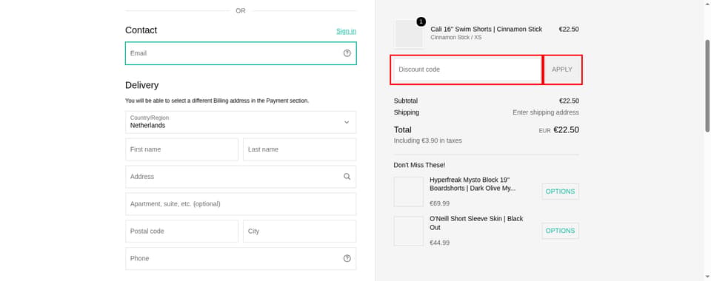Focus the Phone input field
The image size is (711, 281).
coord(241,258)
